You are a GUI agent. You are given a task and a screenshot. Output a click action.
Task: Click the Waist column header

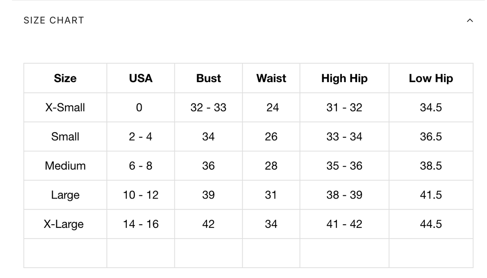click(x=271, y=79)
